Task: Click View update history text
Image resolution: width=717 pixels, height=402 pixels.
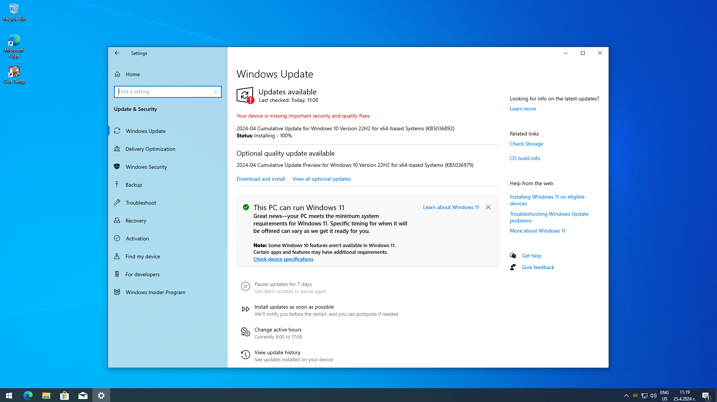Action: click(277, 353)
